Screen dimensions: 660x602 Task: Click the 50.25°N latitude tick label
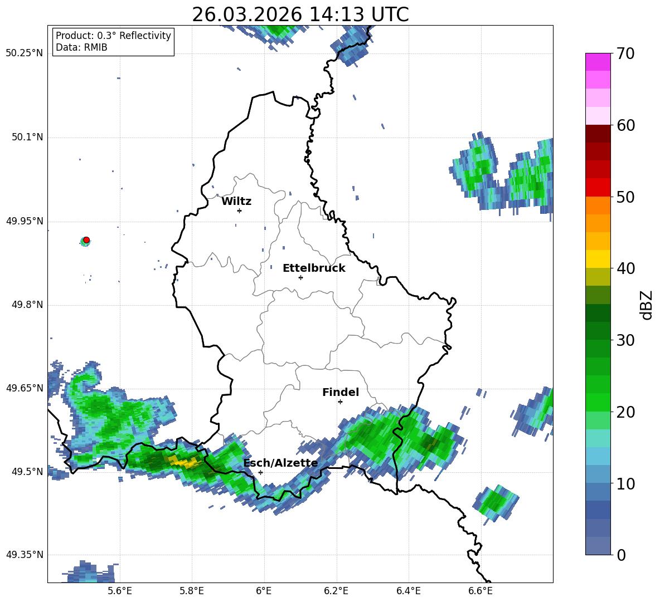coord(25,53)
